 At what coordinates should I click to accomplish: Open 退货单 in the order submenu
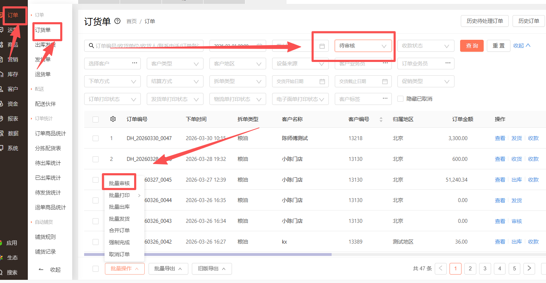click(43, 74)
